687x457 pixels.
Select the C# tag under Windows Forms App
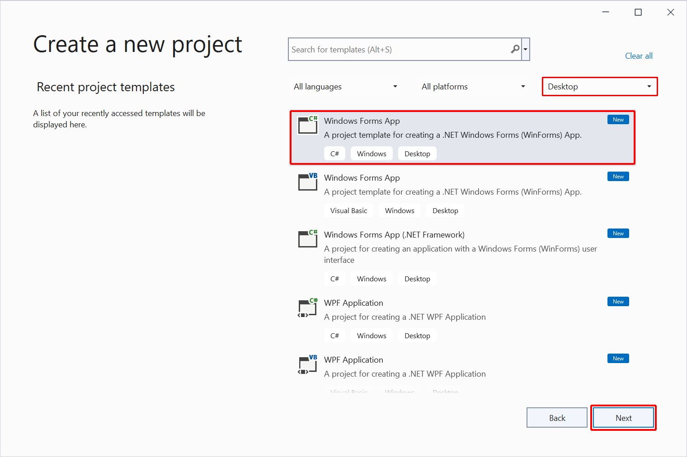click(334, 153)
